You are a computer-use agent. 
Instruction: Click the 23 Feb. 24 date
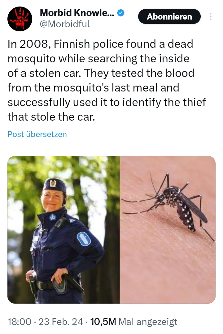pos(61,322)
